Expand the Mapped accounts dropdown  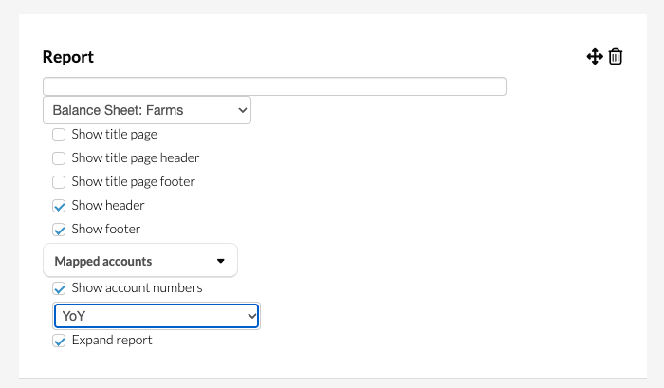pyautogui.click(x=140, y=261)
